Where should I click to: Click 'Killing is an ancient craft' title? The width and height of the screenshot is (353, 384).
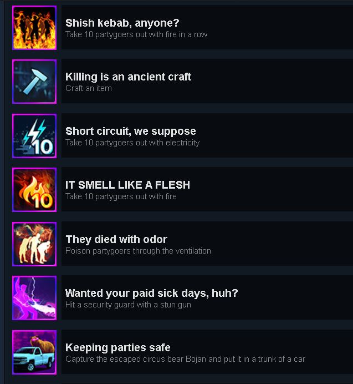click(128, 77)
